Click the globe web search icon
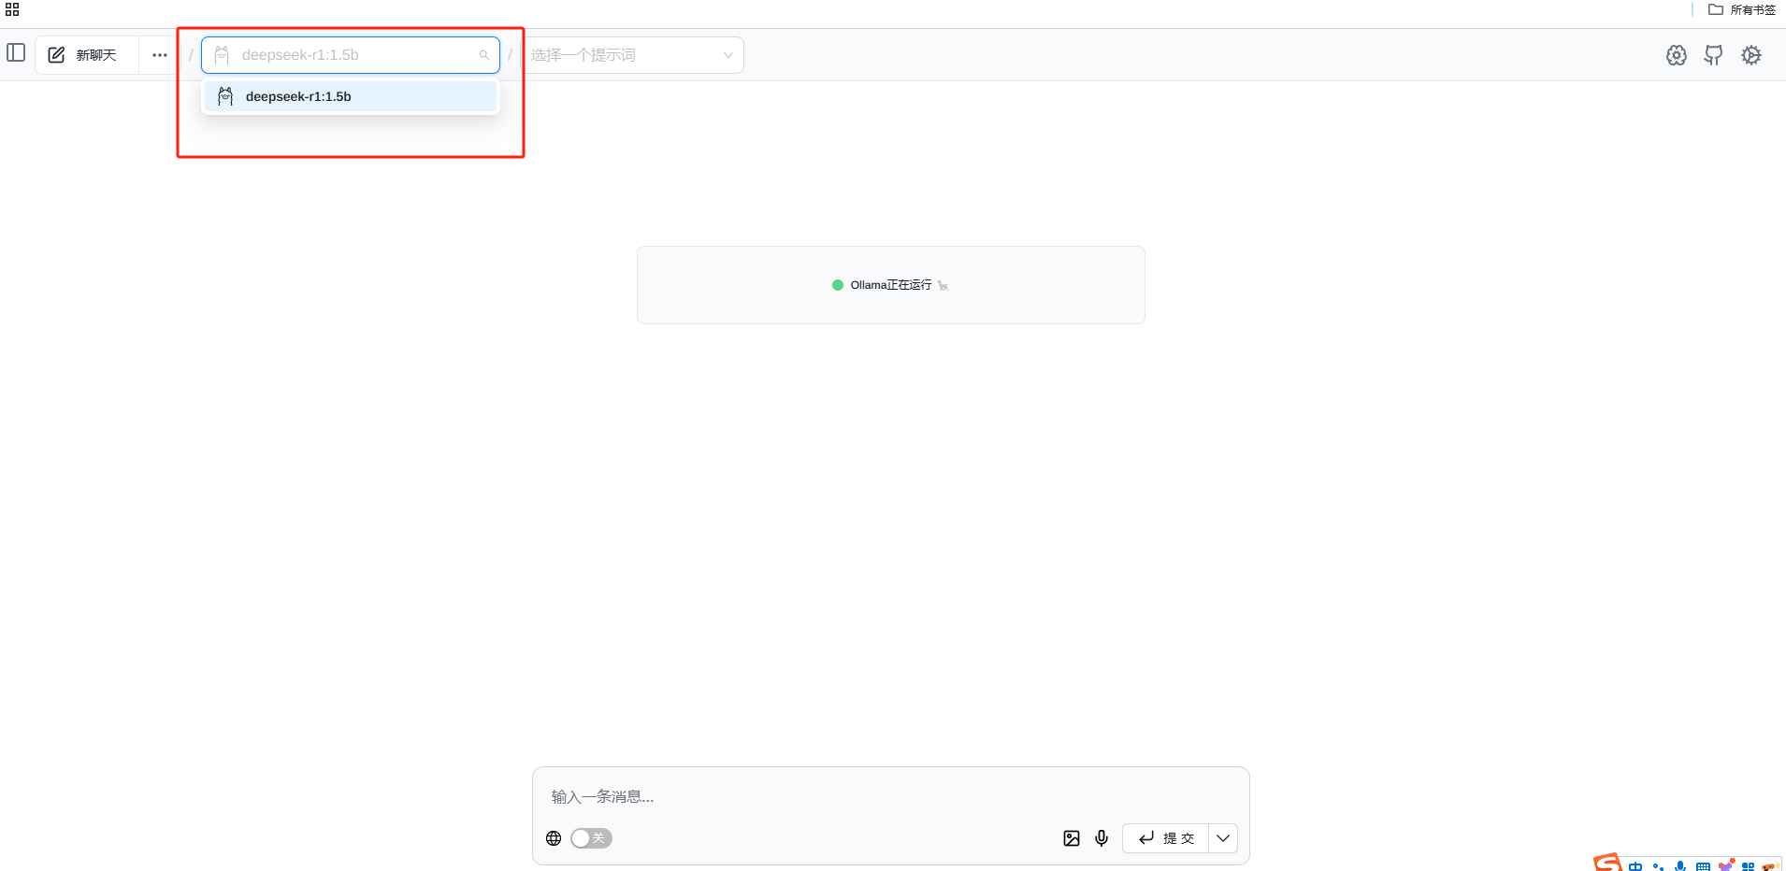1786x871 pixels. pos(554,838)
